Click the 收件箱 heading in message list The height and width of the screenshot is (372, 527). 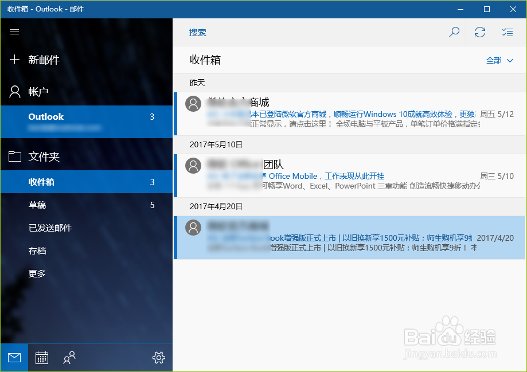pos(205,60)
